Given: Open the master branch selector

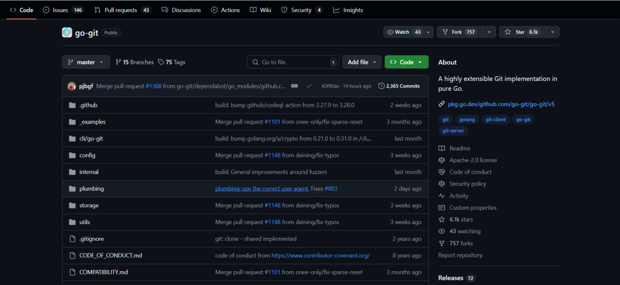Looking at the screenshot, I should (x=86, y=62).
